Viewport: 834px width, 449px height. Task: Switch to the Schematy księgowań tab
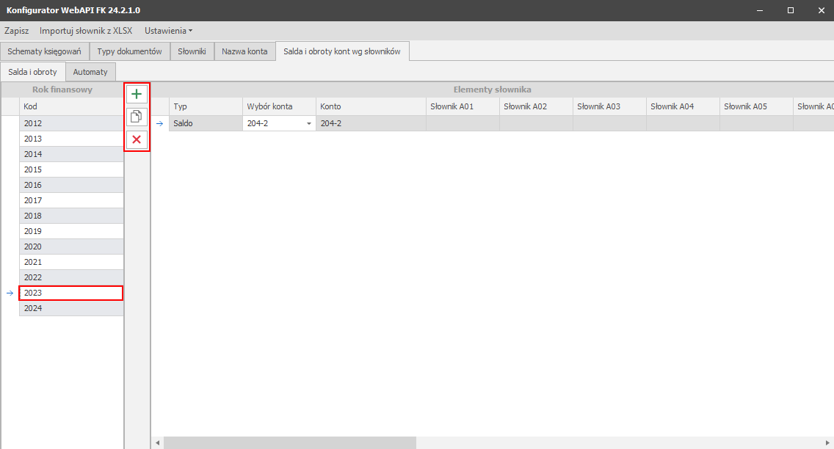(x=44, y=51)
